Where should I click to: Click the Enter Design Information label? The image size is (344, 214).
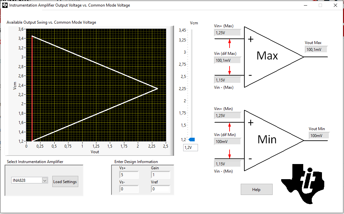click(x=136, y=162)
